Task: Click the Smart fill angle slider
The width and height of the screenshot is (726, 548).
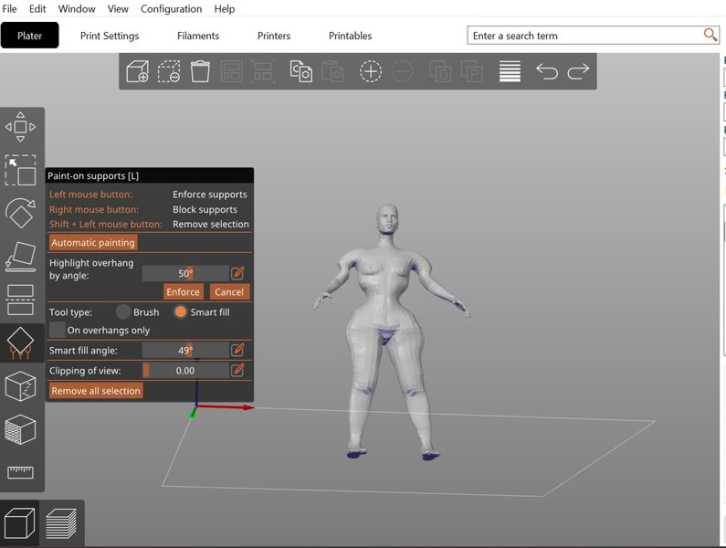Action: coord(185,350)
